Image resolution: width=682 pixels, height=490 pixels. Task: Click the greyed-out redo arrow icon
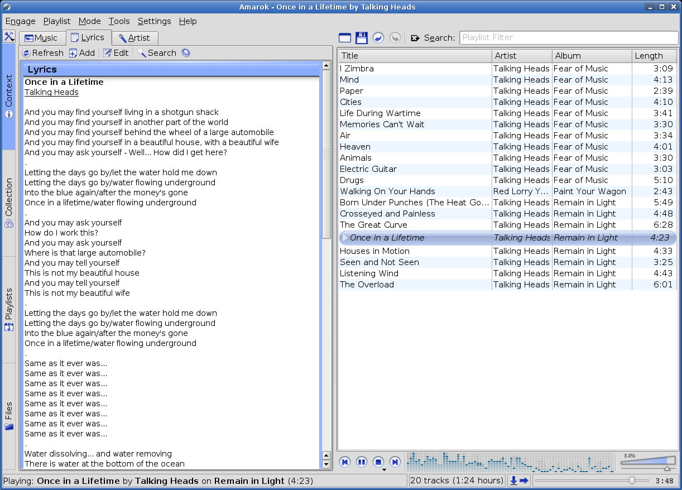[x=395, y=38]
